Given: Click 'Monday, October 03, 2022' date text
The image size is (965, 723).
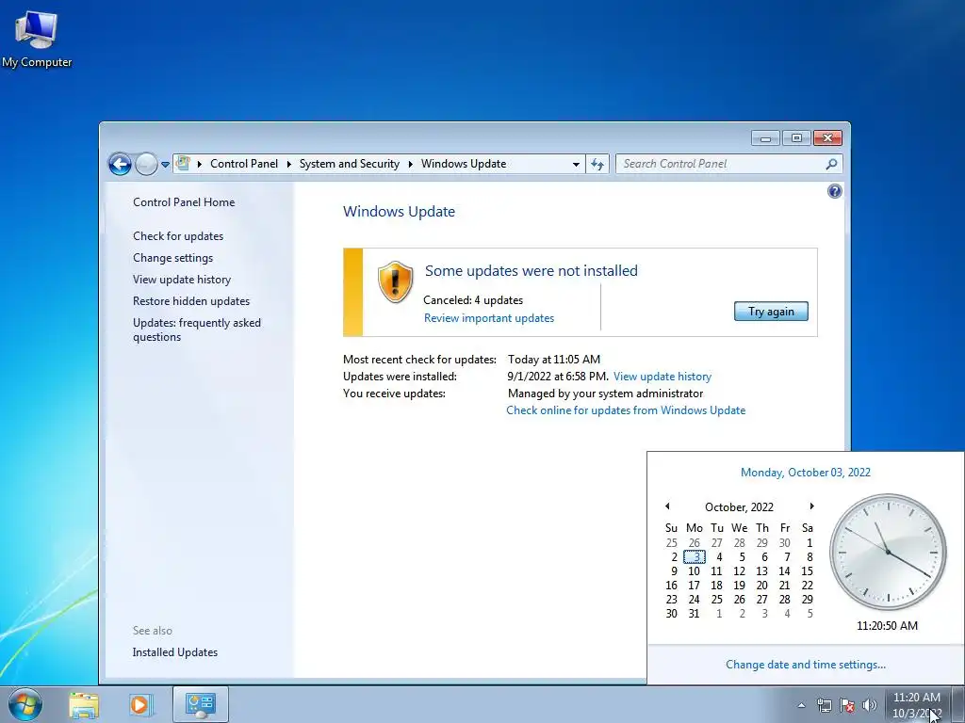Looking at the screenshot, I should (x=805, y=473).
